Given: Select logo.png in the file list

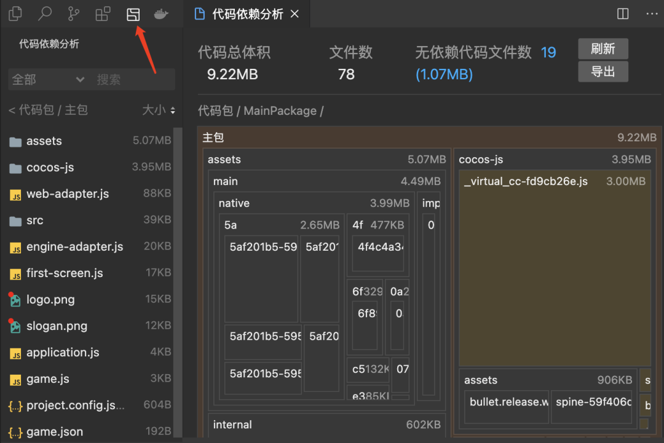Looking at the screenshot, I should click(90, 300).
